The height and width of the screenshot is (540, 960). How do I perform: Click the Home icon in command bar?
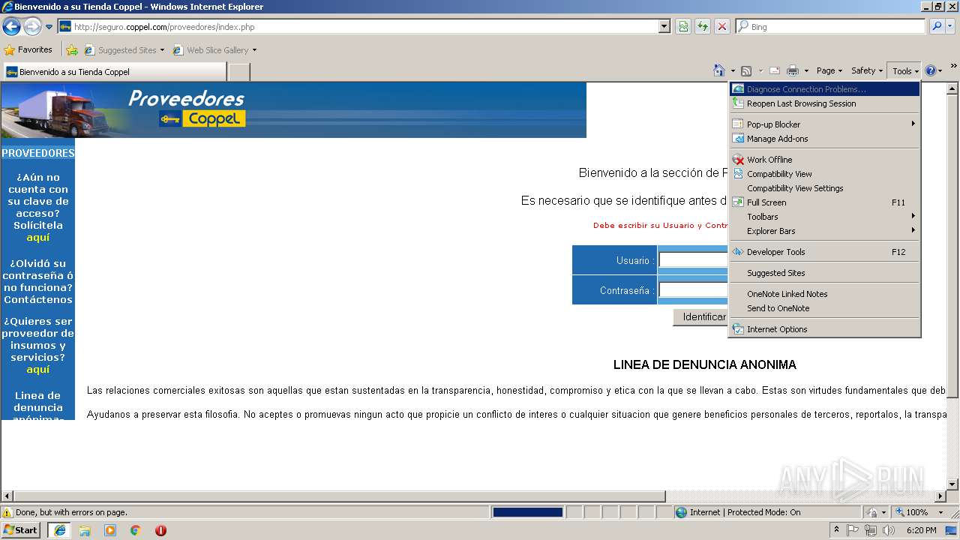[719, 70]
